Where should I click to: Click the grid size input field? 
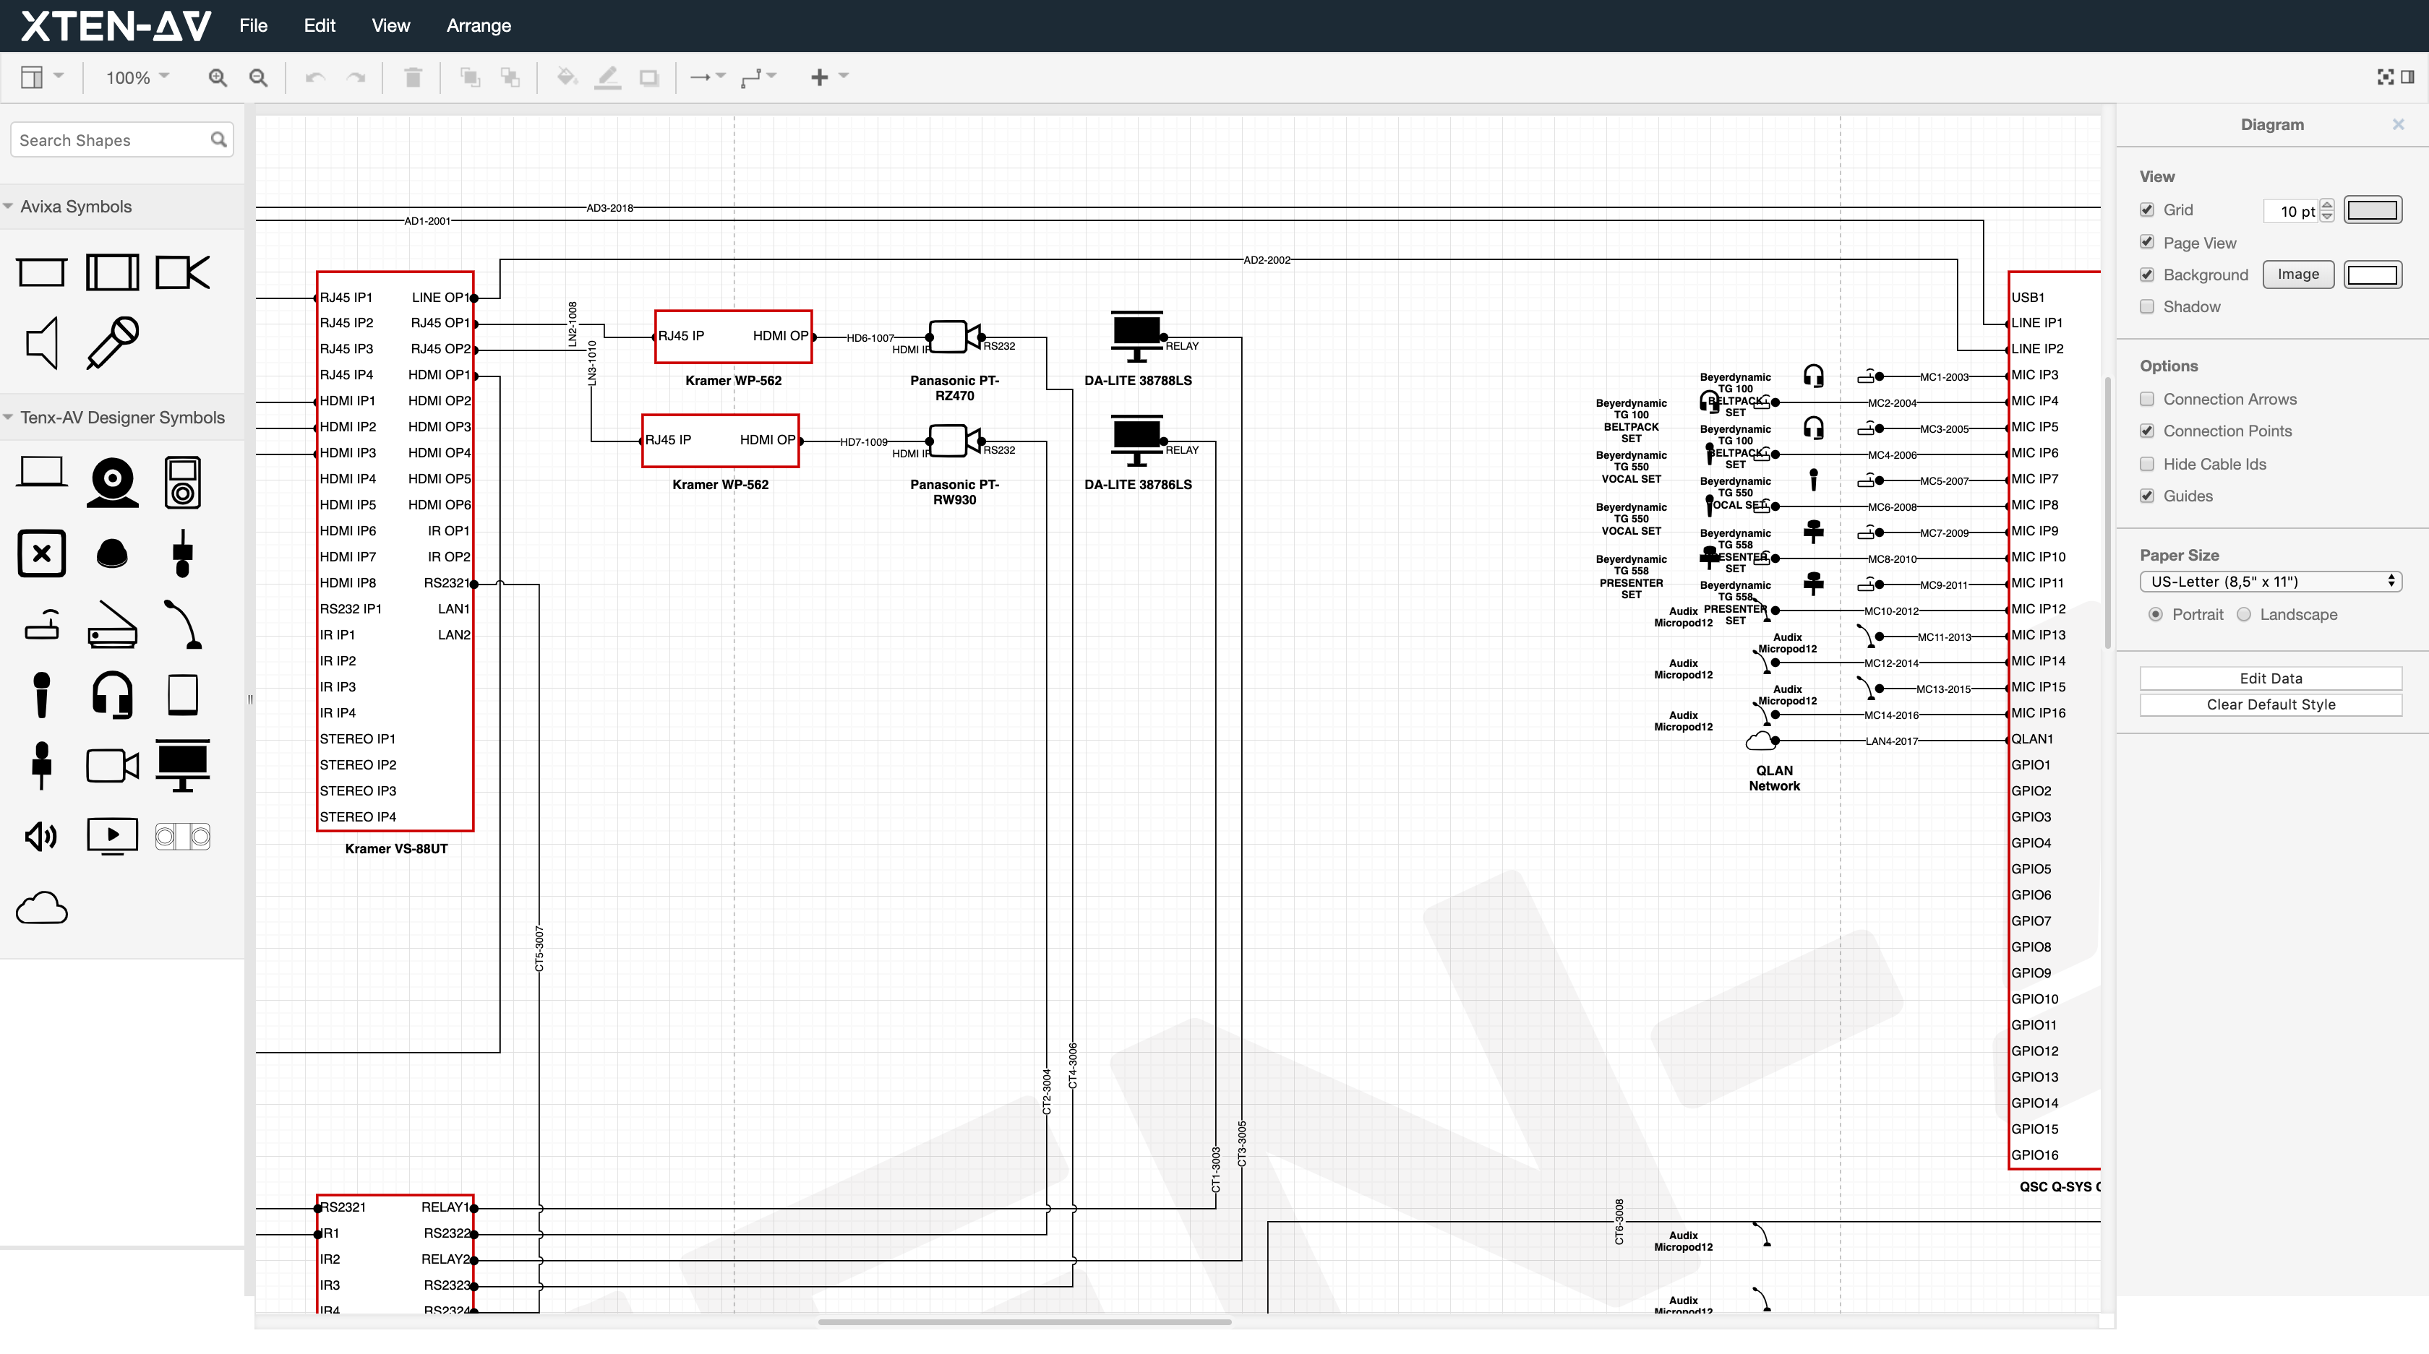click(2290, 210)
